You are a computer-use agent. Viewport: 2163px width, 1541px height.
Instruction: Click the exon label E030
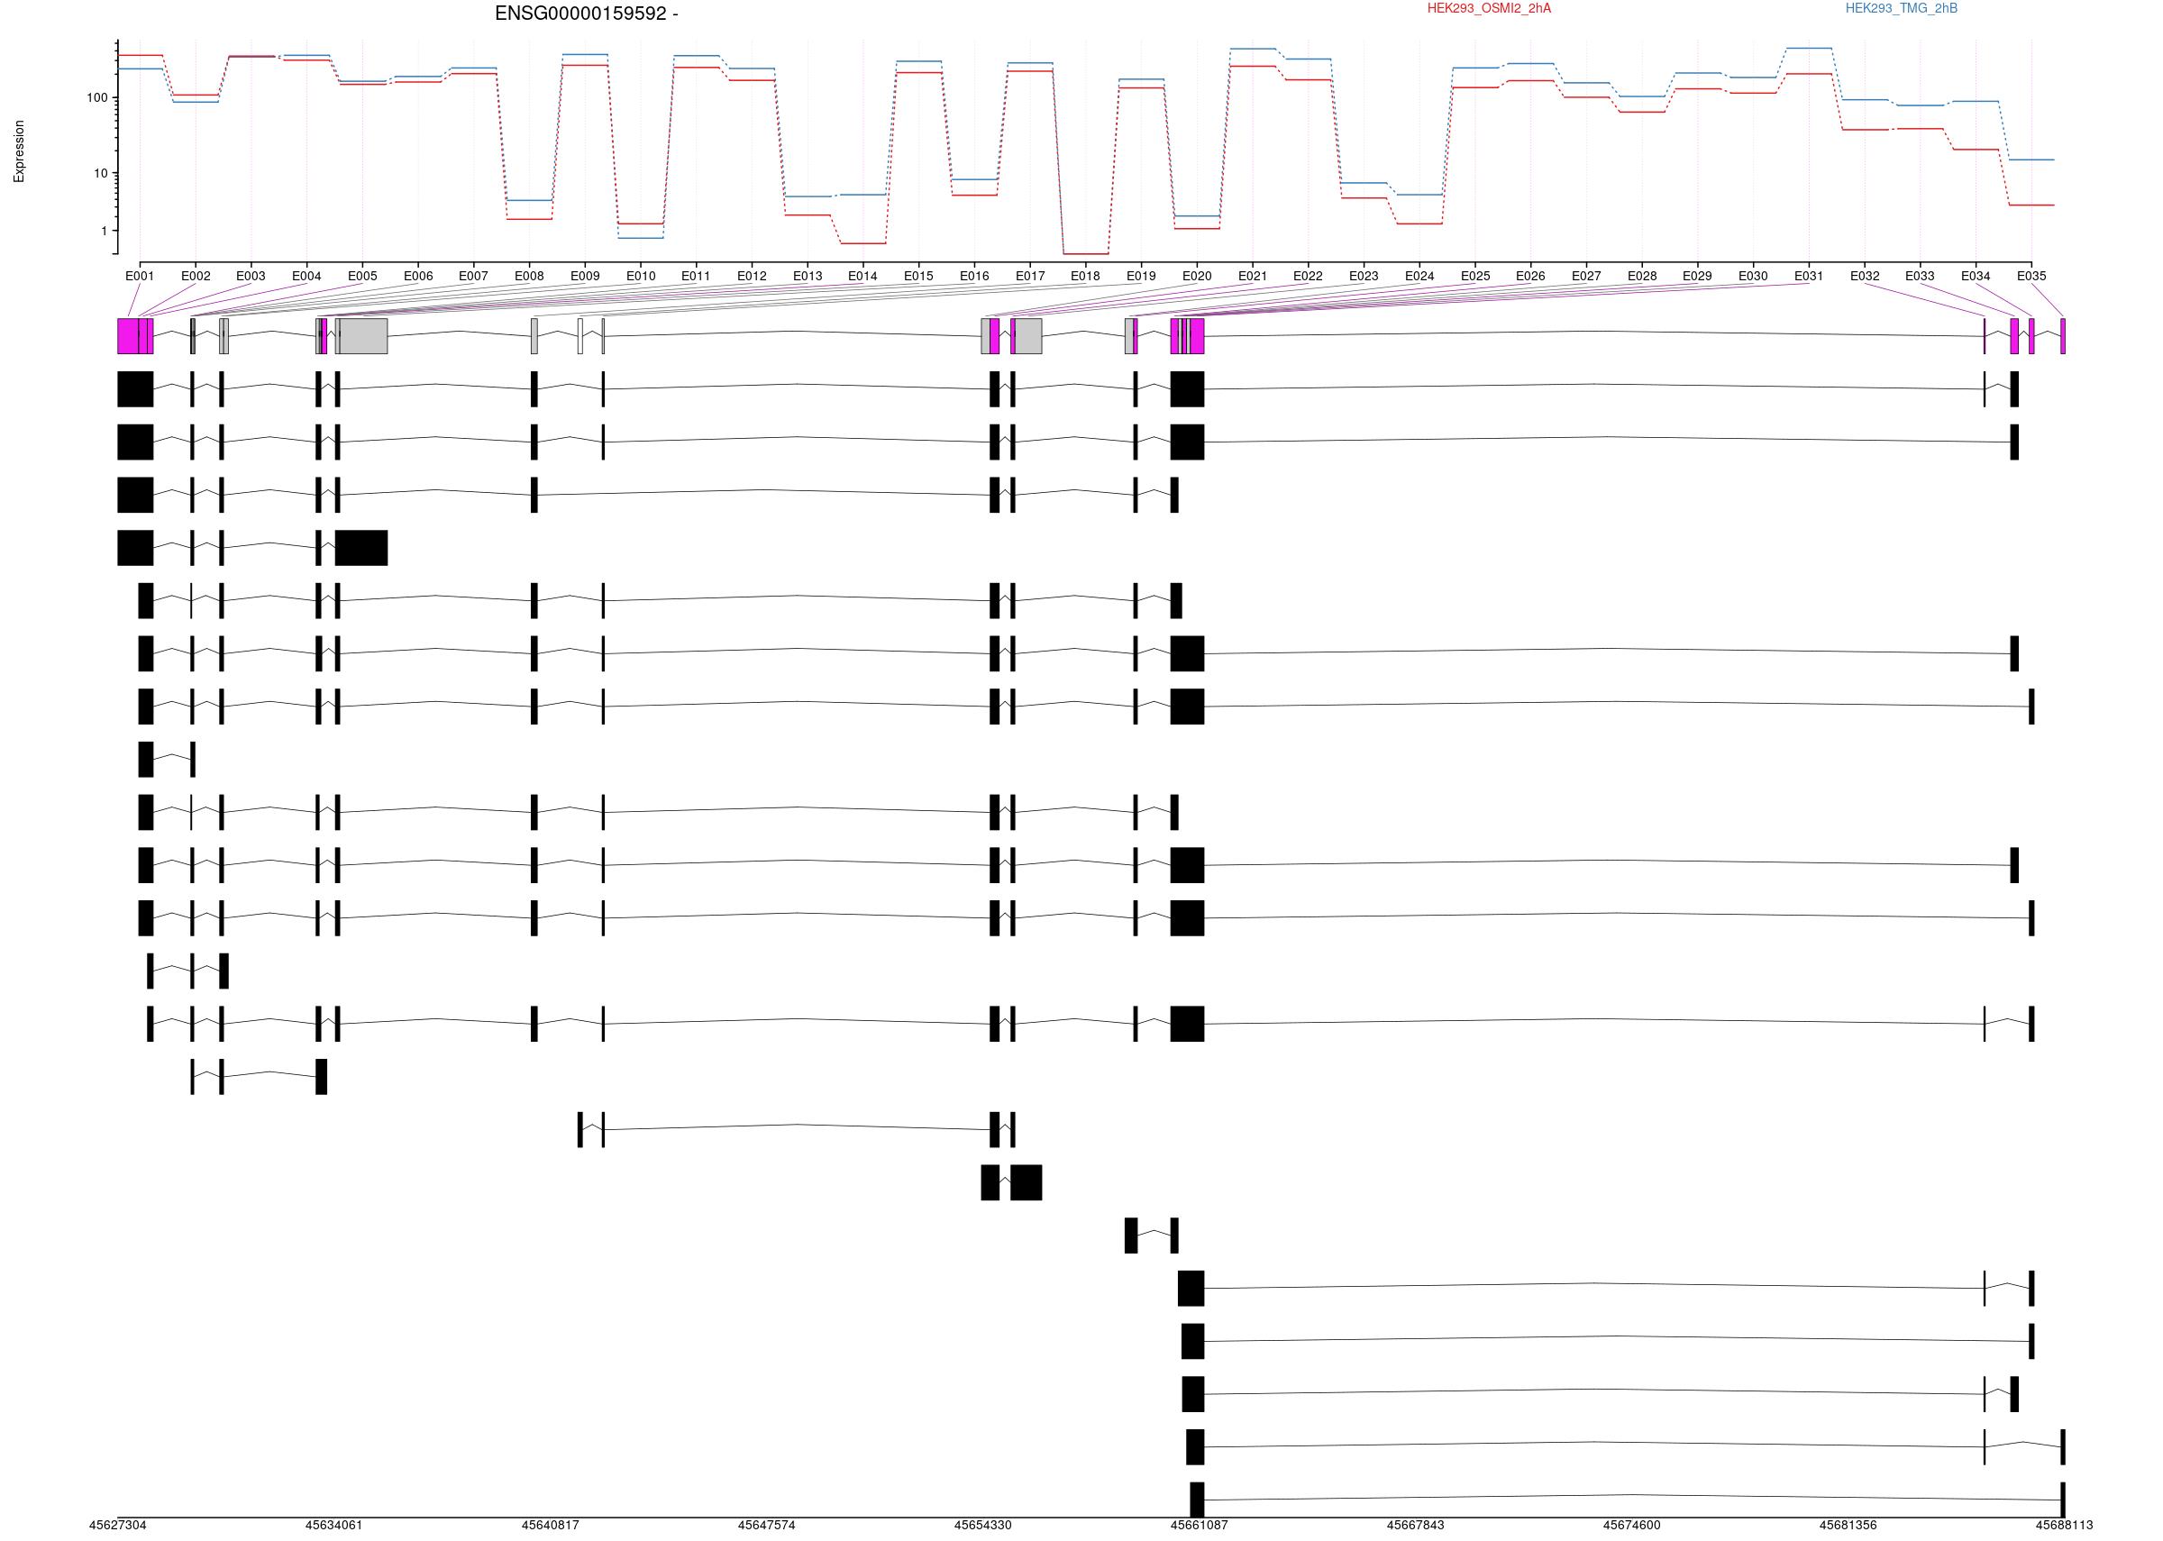tap(1753, 276)
